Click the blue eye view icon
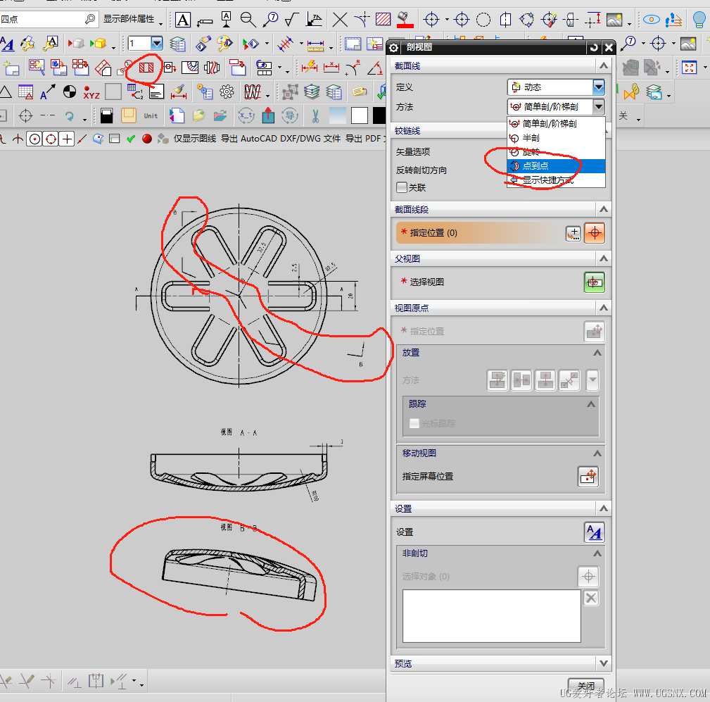This screenshot has width=710, height=702. coord(652,20)
